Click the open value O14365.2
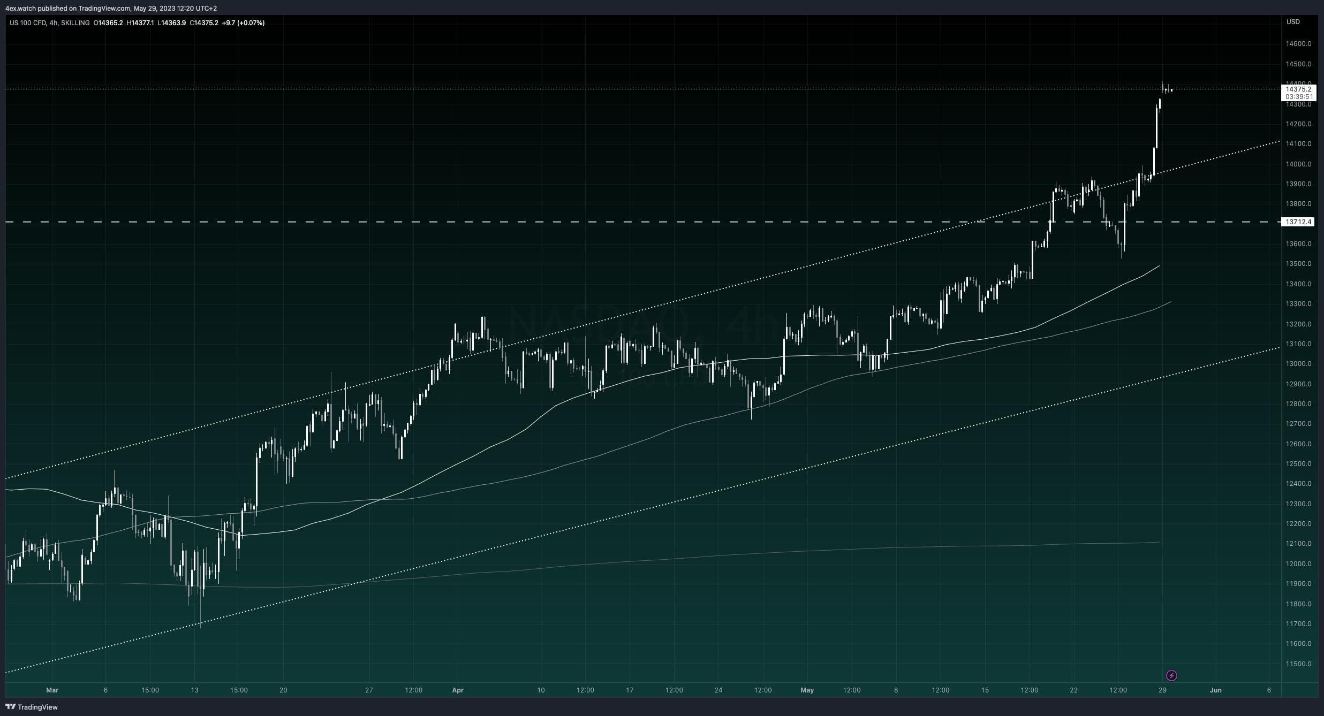This screenshot has width=1324, height=716. click(x=108, y=23)
